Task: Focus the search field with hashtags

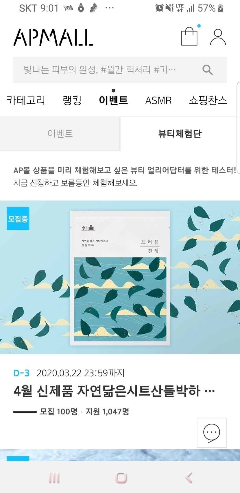Action: 120,70
